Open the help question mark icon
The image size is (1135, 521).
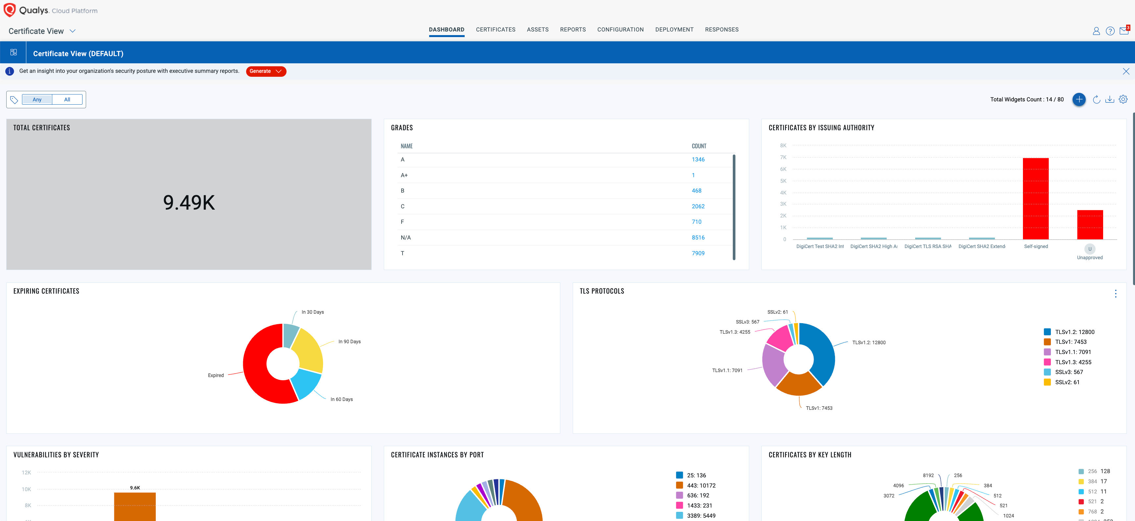coord(1110,31)
